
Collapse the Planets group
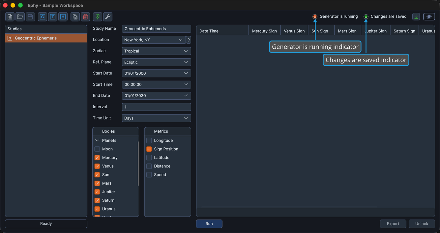tap(97, 141)
